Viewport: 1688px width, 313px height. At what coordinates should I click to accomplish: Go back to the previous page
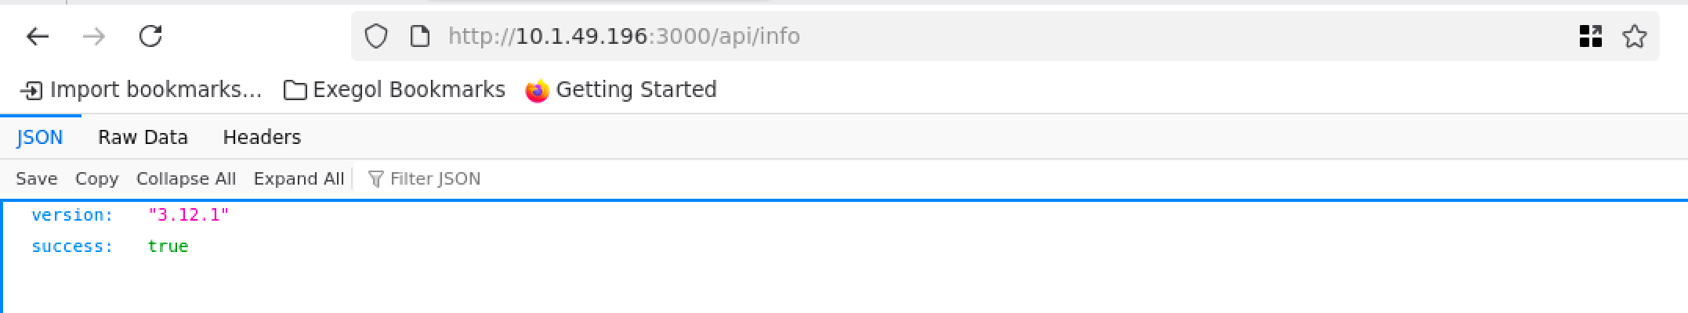pos(38,36)
